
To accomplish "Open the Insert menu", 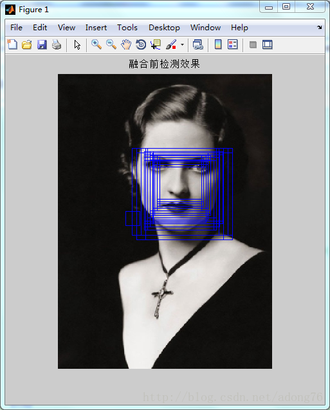I will pos(96,28).
